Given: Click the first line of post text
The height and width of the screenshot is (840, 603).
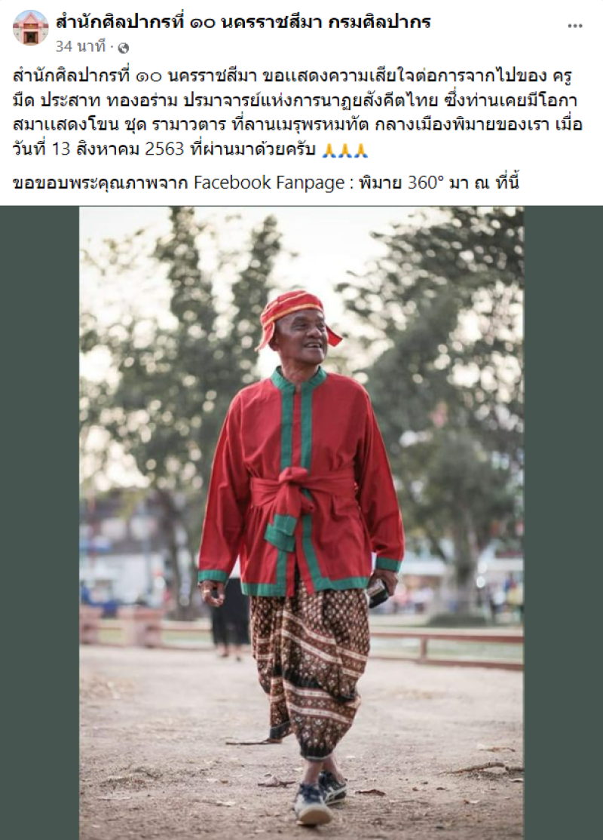Looking at the screenshot, I should click(x=292, y=76).
